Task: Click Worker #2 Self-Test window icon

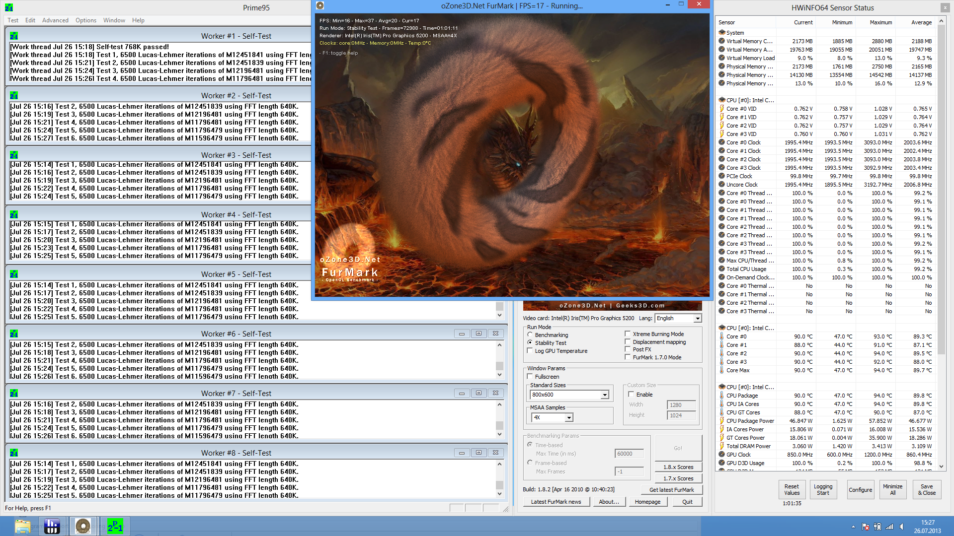Action: pyautogui.click(x=14, y=95)
